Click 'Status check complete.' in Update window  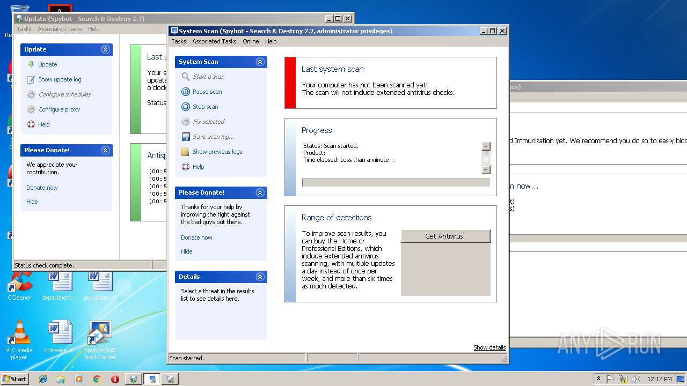[44, 265]
